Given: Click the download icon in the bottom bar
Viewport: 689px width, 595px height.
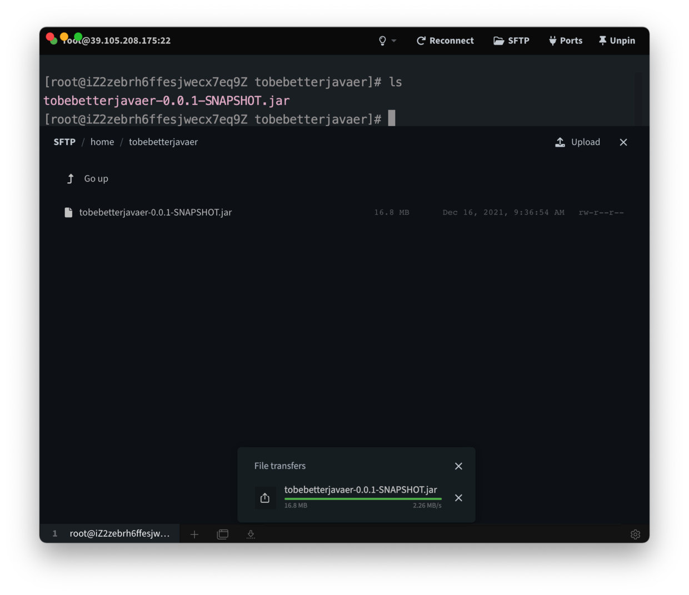Looking at the screenshot, I should 251,534.
